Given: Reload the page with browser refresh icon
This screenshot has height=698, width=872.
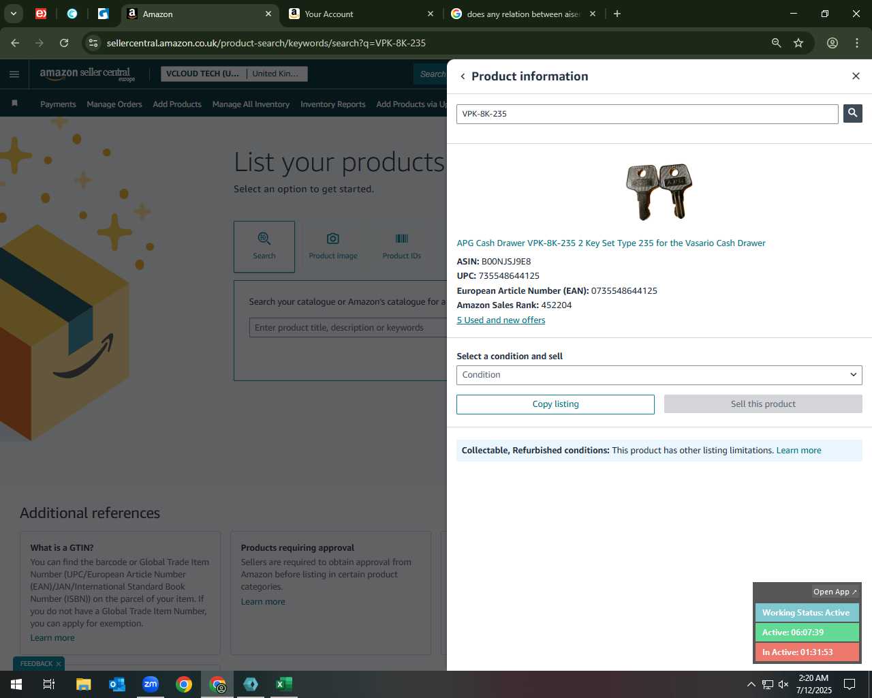Looking at the screenshot, I should [64, 43].
